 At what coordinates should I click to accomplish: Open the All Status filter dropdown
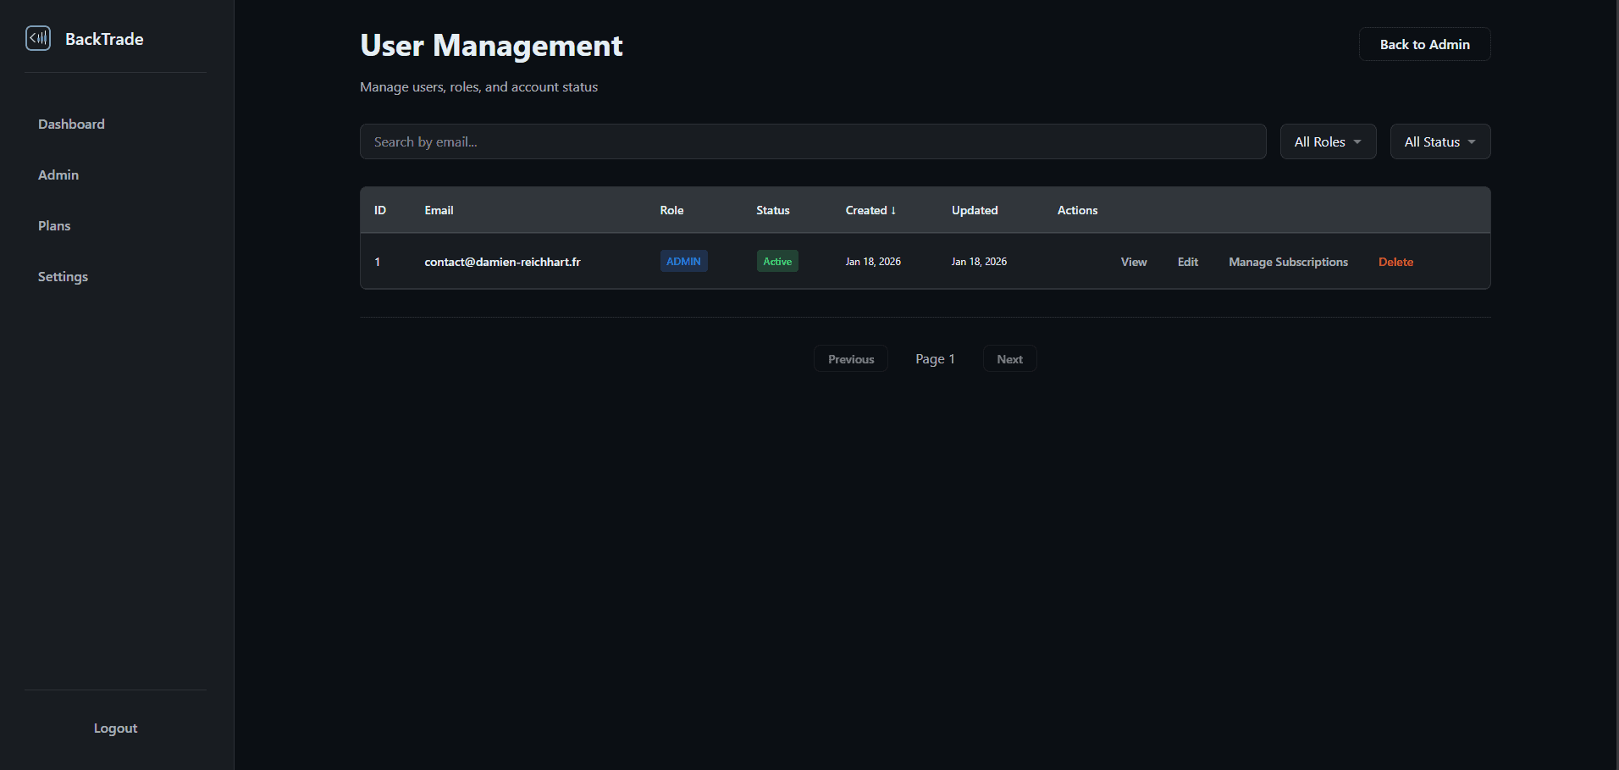coord(1439,141)
